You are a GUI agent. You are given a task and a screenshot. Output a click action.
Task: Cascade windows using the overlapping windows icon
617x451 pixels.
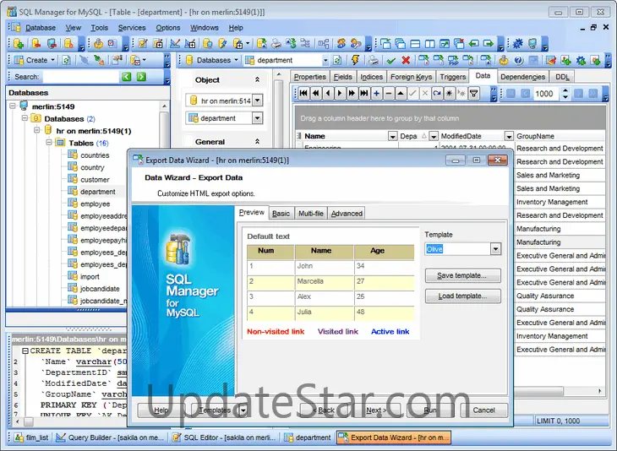[x=400, y=43]
